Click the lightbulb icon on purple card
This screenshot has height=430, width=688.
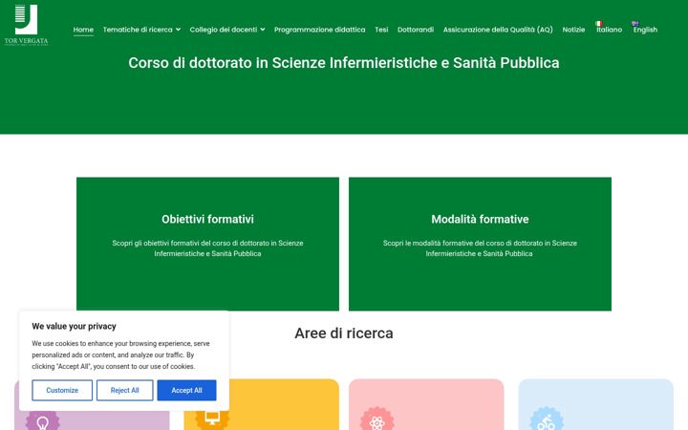43,420
